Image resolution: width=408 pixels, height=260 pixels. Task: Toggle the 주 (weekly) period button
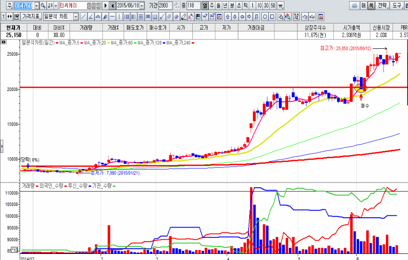point(212,6)
